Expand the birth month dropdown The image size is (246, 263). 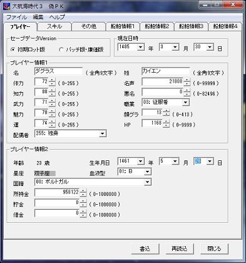175,161
